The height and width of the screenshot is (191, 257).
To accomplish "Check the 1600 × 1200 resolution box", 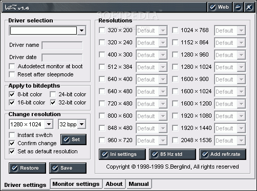I will coord(175,104).
